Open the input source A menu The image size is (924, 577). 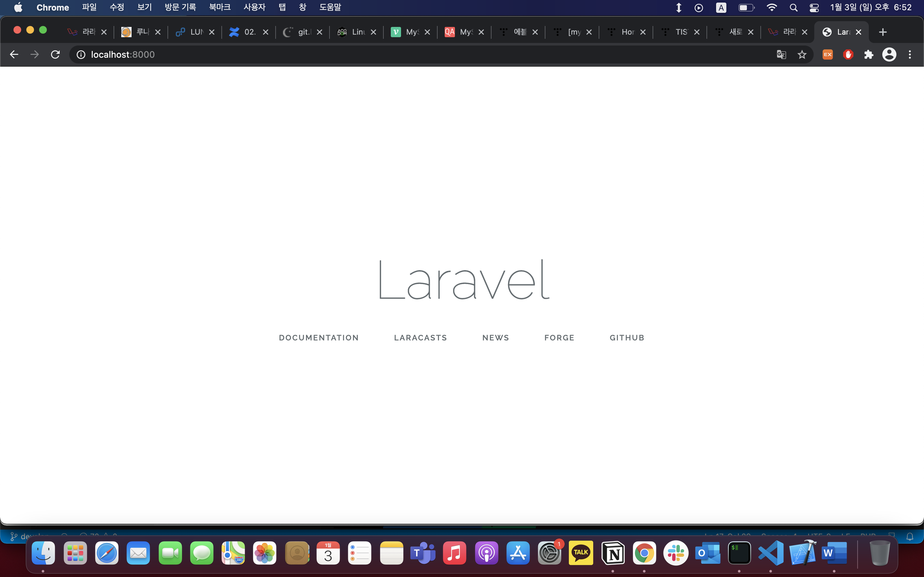click(721, 8)
